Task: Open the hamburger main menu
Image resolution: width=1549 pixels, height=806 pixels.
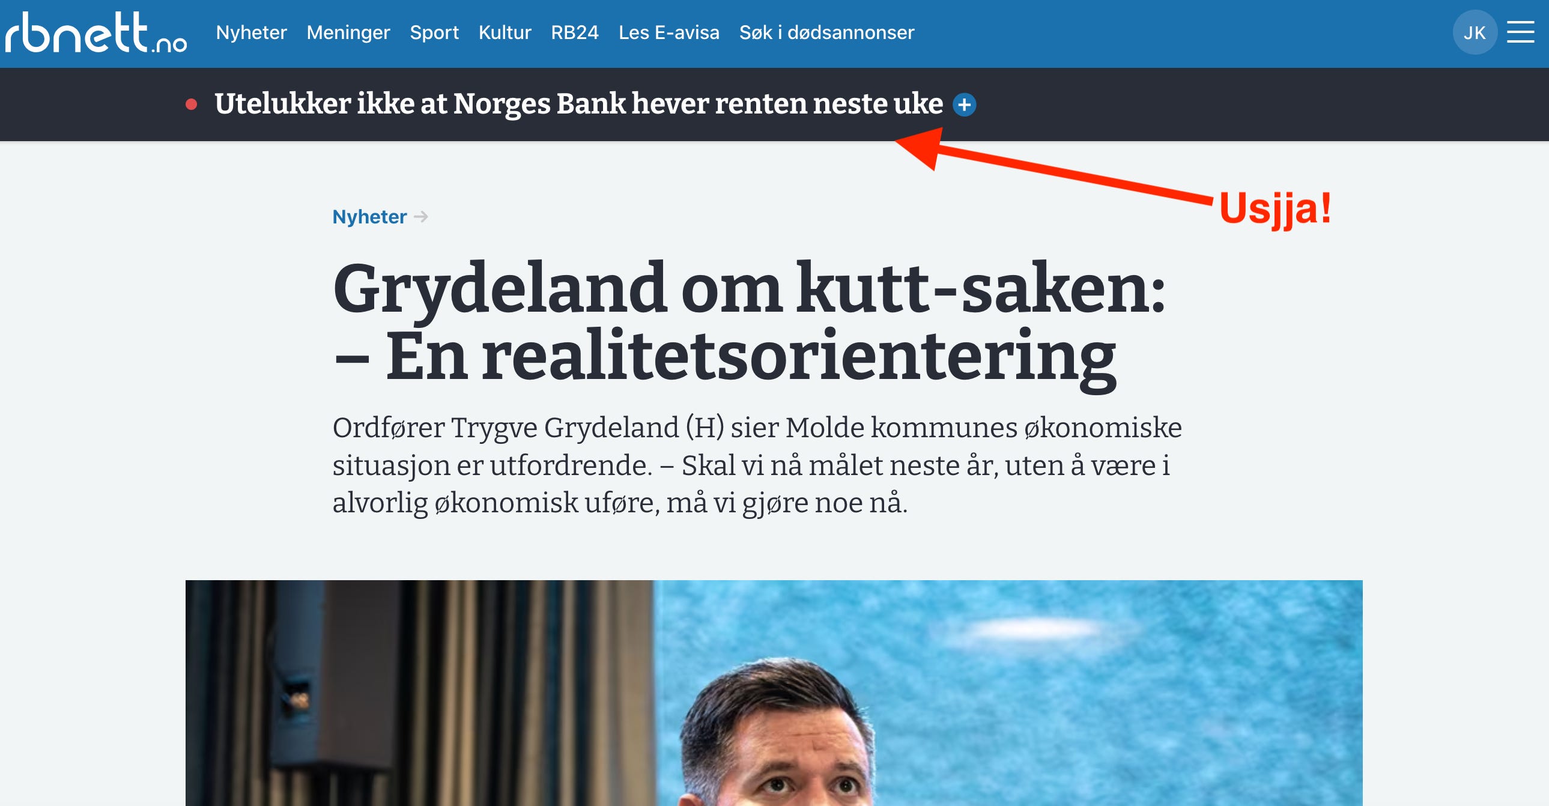Action: 1520,32
